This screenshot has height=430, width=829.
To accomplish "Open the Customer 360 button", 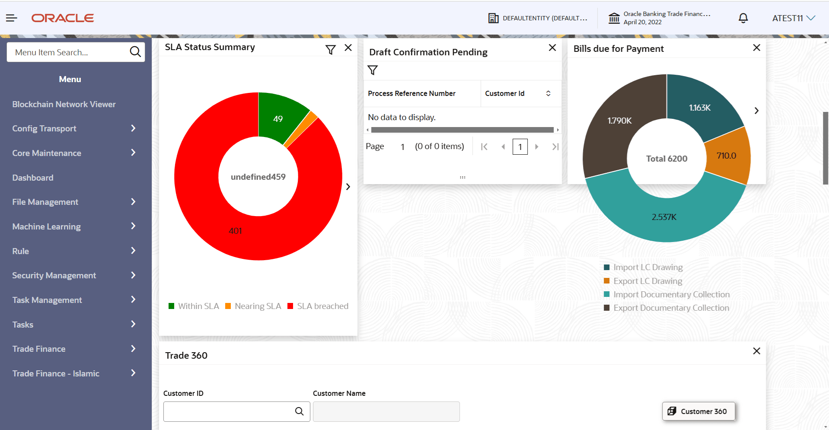I will (x=698, y=411).
